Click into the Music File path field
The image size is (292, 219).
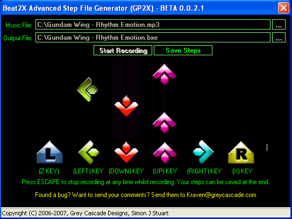pyautogui.click(x=153, y=25)
